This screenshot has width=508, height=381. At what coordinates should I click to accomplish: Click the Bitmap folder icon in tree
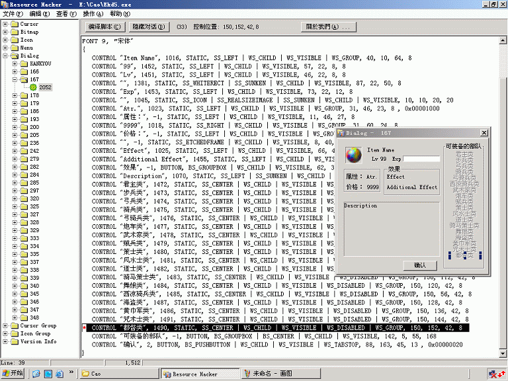(13, 32)
